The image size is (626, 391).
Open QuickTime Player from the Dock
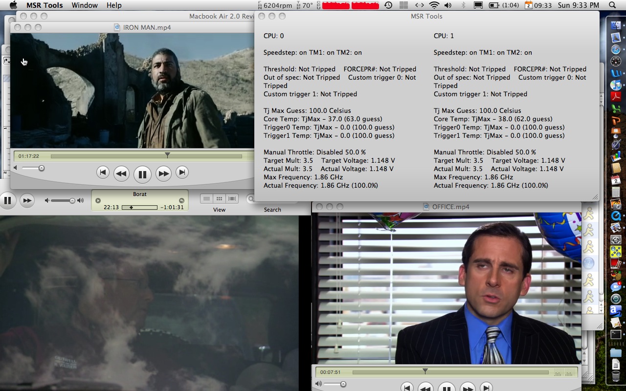616,216
